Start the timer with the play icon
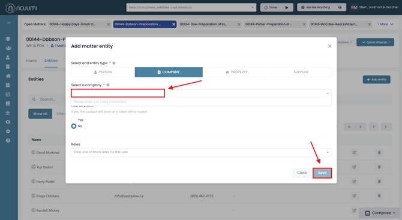Image resolution: width=402 pixels, height=220 pixels. point(287,7)
